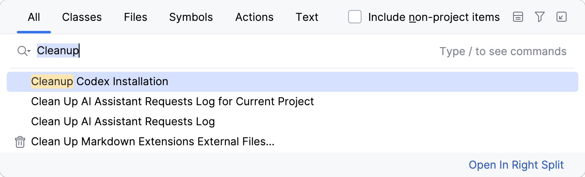Select Clean Up AI Assistant Requests Log
The height and width of the screenshot is (177, 585).
123,122
